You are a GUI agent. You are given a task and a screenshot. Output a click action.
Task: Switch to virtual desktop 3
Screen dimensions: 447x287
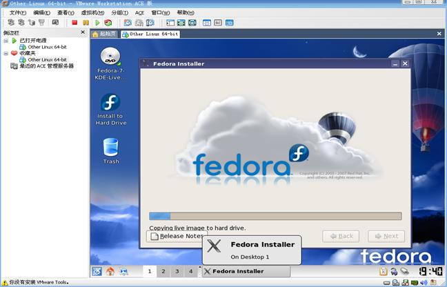pyautogui.click(x=177, y=271)
